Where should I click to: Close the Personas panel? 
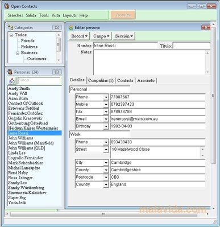(57, 72)
